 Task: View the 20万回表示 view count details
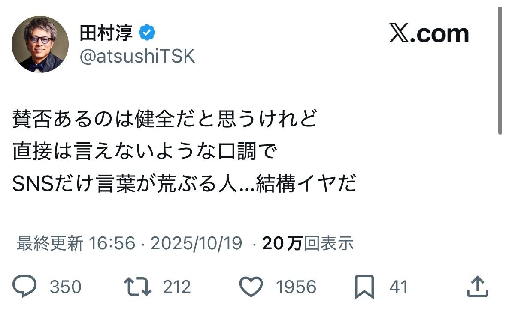point(307,244)
